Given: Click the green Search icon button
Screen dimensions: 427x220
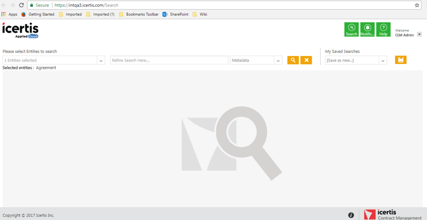Looking at the screenshot, I should pos(352,30).
